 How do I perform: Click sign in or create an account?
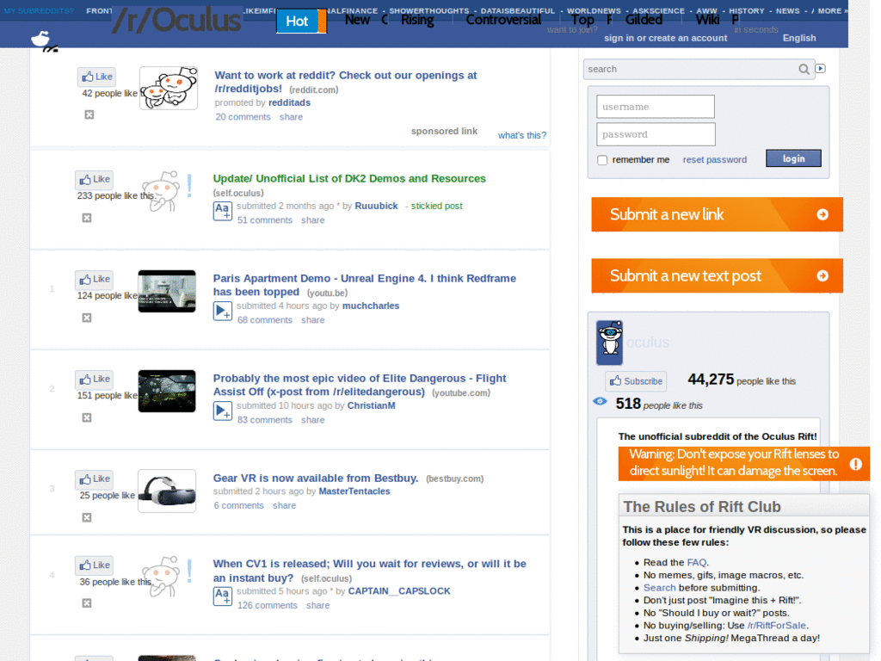(665, 38)
